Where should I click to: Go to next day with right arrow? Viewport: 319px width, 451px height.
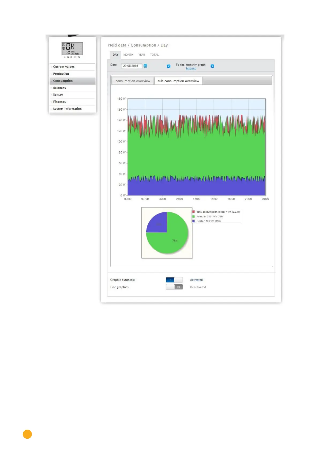[x=212, y=66]
